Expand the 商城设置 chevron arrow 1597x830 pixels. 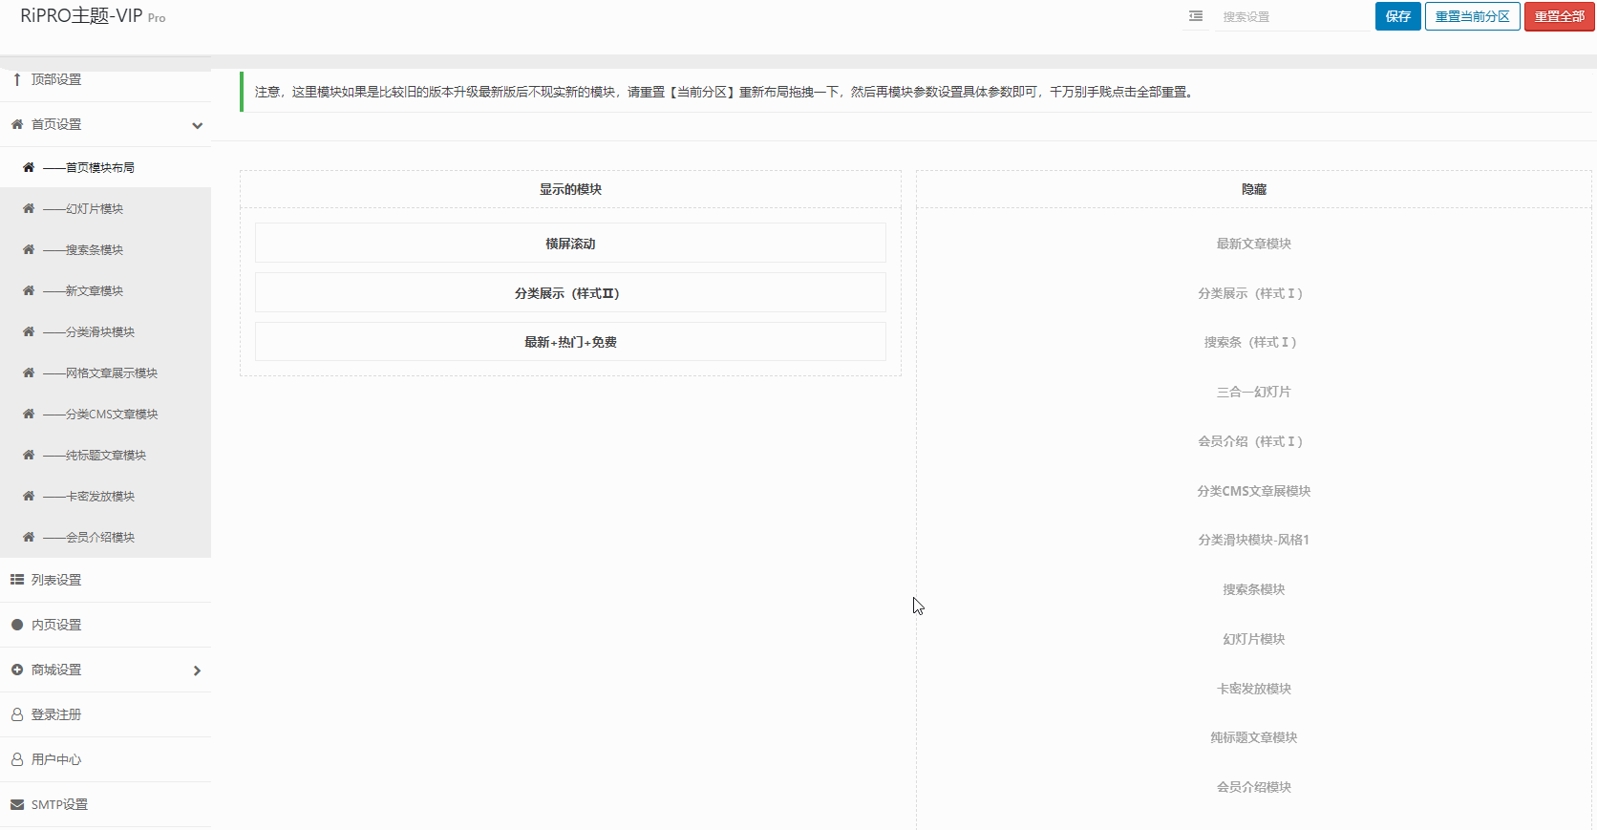[197, 670]
